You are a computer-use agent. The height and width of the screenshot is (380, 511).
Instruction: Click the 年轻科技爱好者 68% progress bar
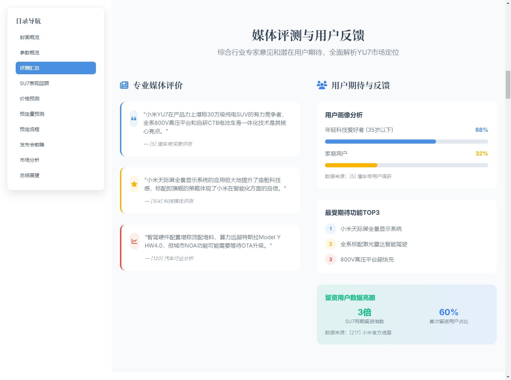click(x=407, y=142)
